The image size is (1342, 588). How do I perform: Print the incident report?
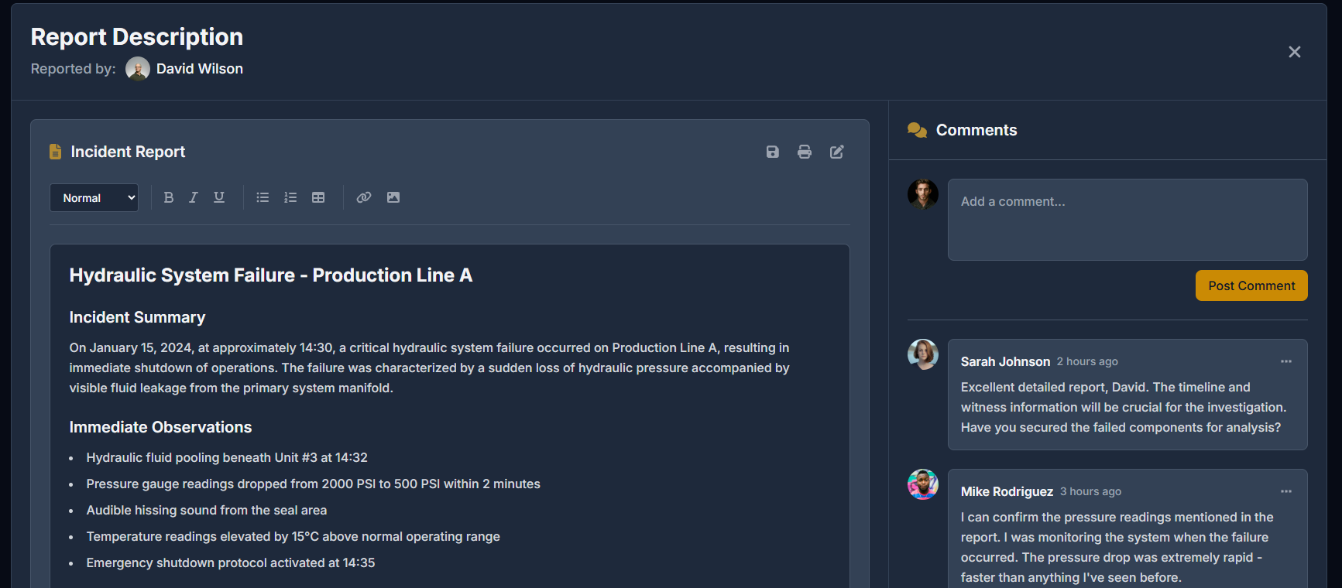805,152
